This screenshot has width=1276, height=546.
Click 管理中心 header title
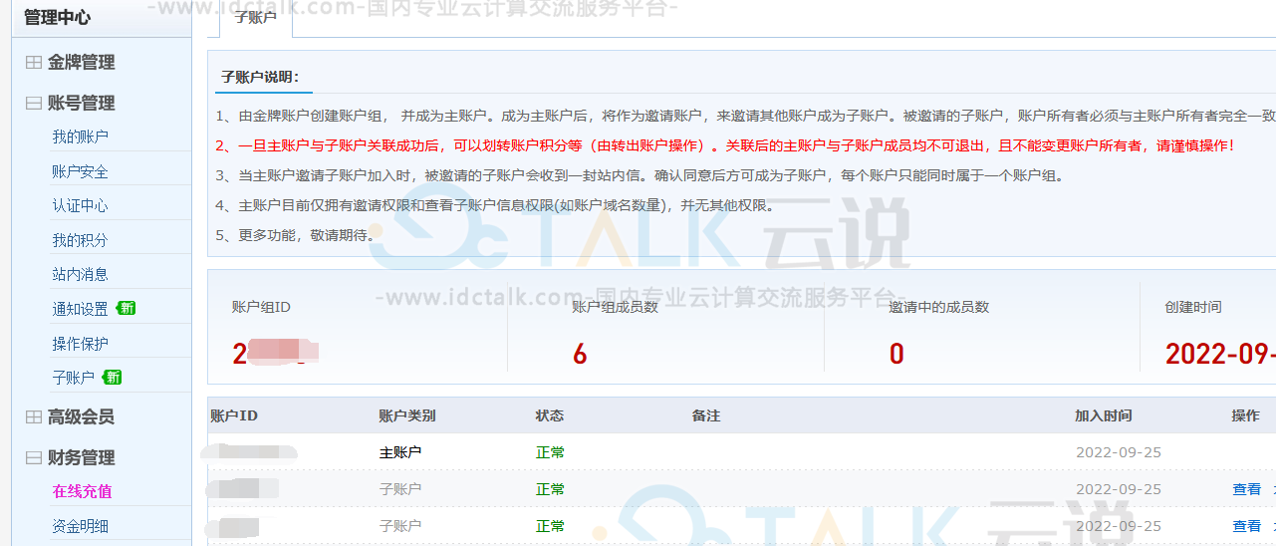point(57,17)
